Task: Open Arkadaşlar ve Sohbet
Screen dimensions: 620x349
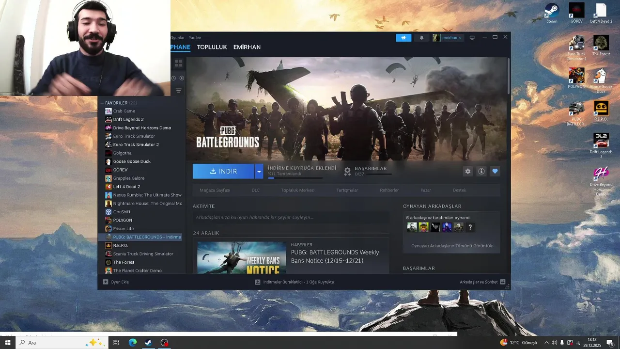Action: pos(482,282)
